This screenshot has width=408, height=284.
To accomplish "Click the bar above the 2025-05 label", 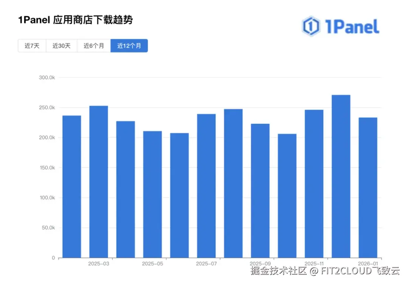I will point(153,194).
